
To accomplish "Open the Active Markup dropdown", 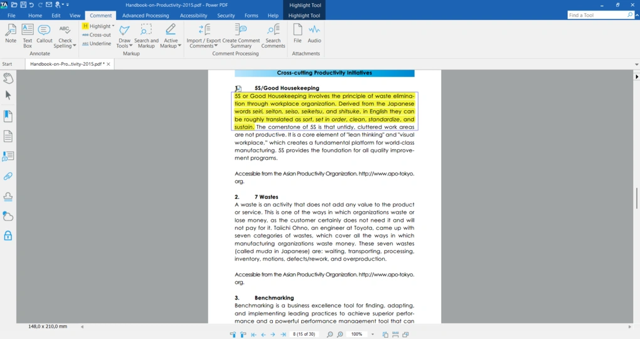I will point(171,36).
